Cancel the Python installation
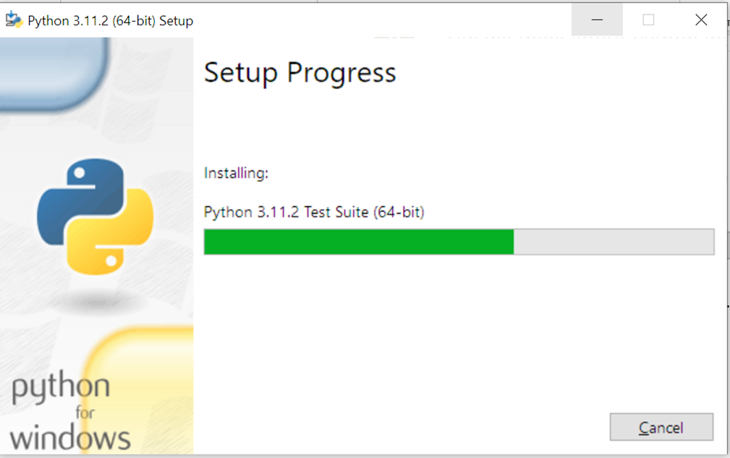 point(661,427)
